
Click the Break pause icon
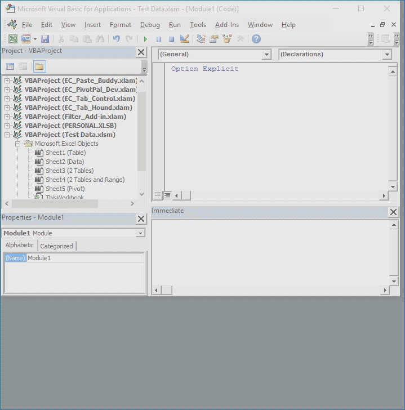click(158, 39)
